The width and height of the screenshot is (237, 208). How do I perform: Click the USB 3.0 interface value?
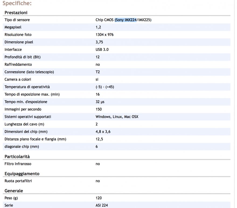click(102, 50)
